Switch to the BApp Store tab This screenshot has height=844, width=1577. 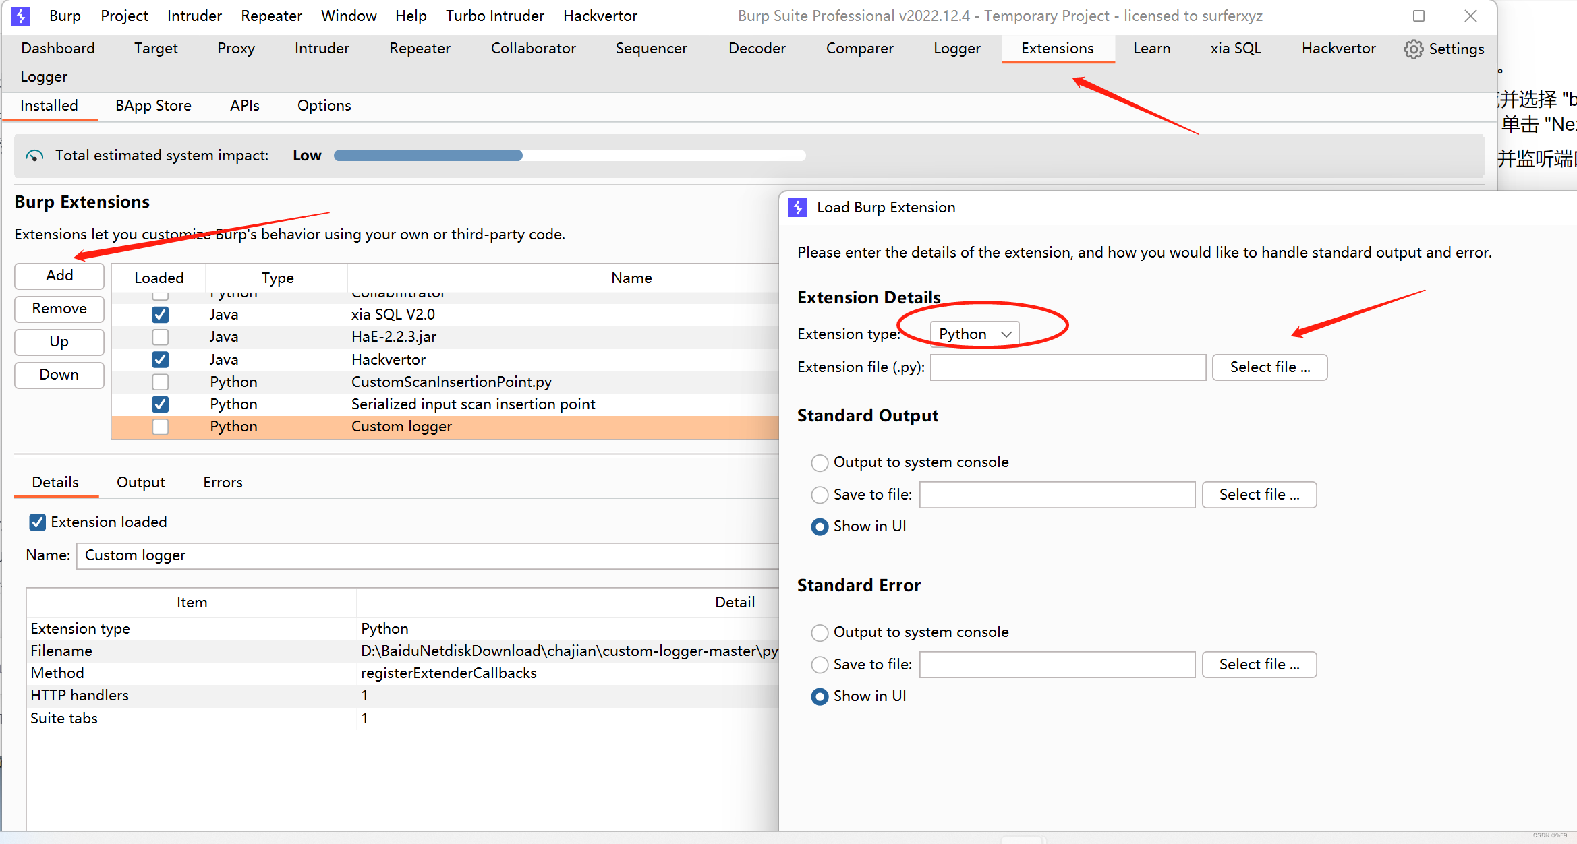(x=153, y=106)
